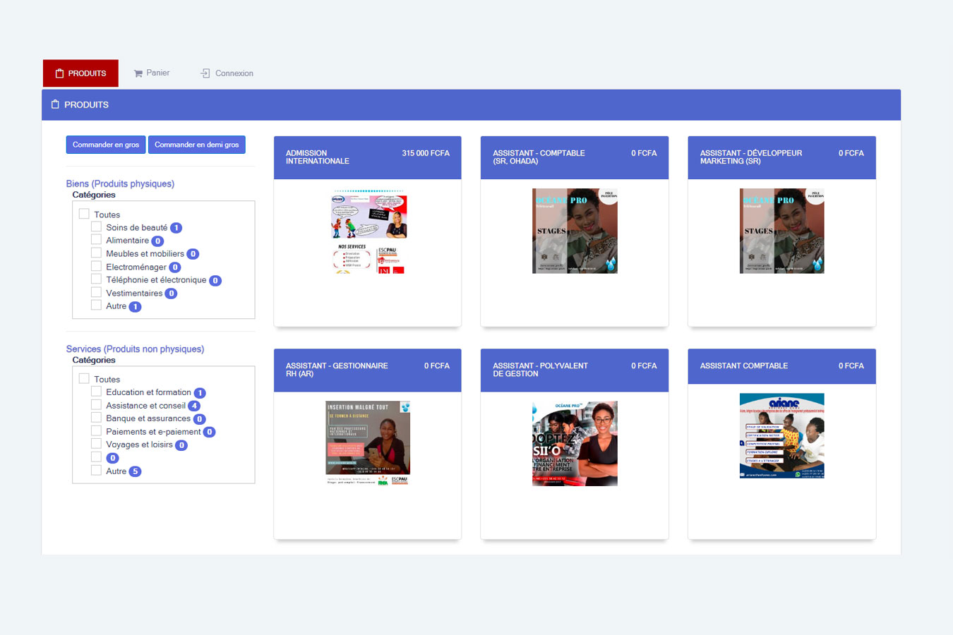The width and height of the screenshot is (953, 635).
Task: Select the Voyages et loisirs checkbox
Action: pos(96,444)
